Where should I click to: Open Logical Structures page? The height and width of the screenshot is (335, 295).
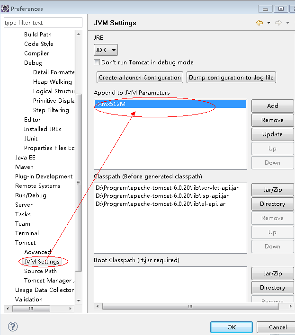54,91
